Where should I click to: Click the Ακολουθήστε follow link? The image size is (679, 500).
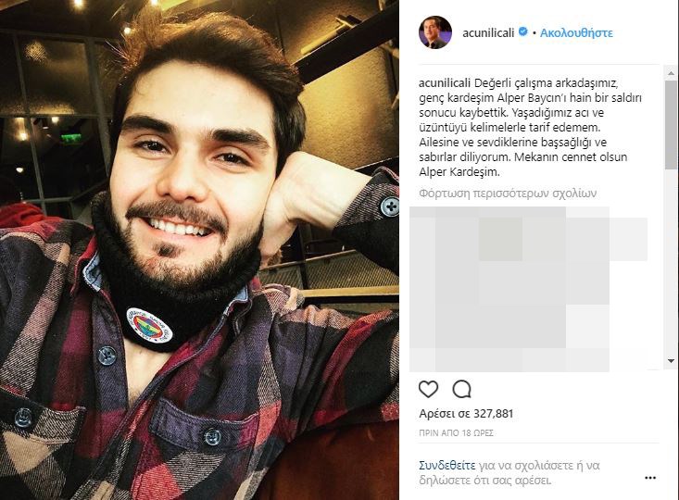tap(576, 33)
